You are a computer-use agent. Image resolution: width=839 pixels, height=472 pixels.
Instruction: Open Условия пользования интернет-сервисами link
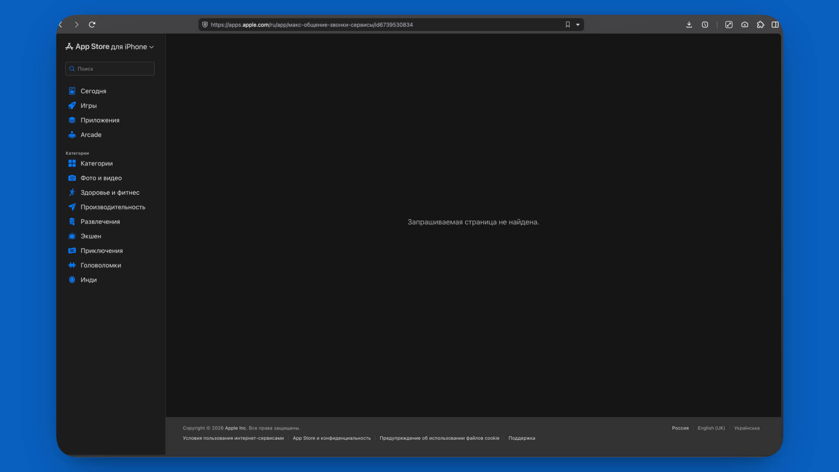[x=233, y=438]
